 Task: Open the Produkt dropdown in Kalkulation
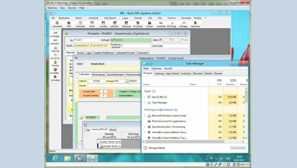(127, 81)
